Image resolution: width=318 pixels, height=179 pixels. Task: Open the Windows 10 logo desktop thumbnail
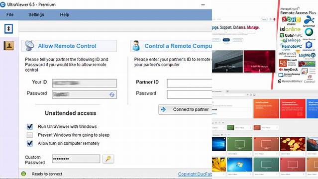(x=219, y=144)
